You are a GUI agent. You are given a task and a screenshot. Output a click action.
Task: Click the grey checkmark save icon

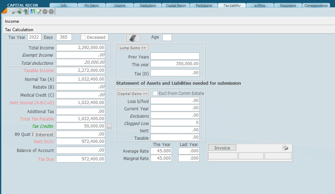(45, 12)
